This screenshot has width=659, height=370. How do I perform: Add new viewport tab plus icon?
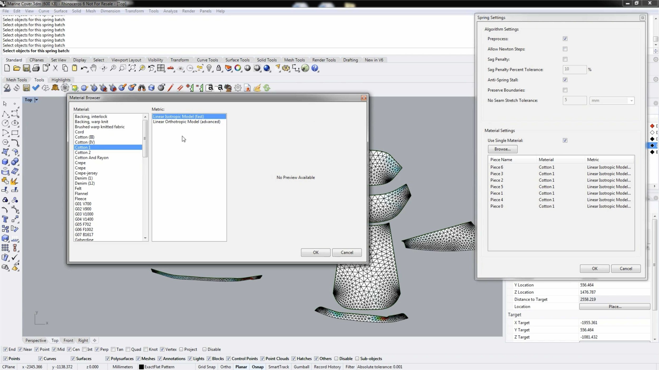pos(95,340)
